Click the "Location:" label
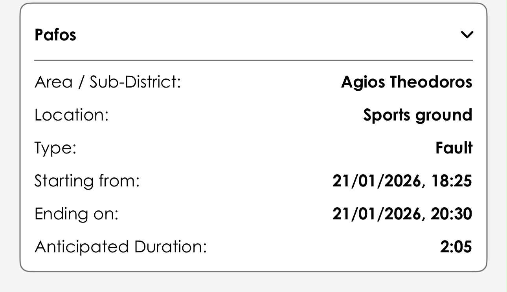Image resolution: width=507 pixels, height=292 pixels. 71,115
